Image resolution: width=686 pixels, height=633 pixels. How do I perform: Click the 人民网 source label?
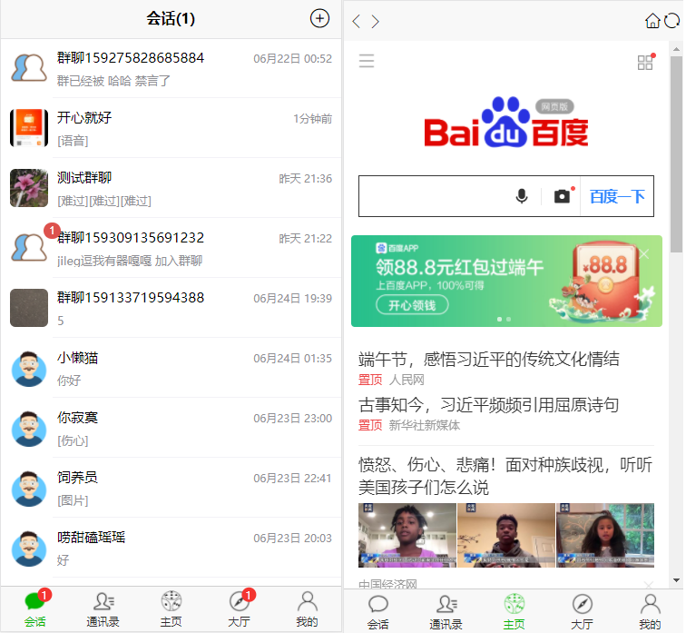click(x=407, y=380)
